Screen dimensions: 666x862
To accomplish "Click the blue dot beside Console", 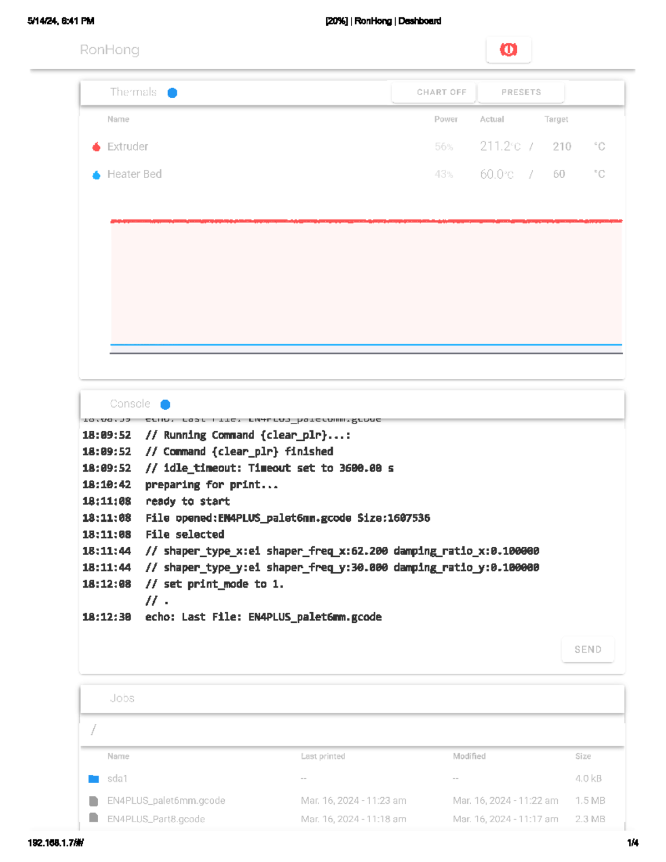I will point(165,405).
